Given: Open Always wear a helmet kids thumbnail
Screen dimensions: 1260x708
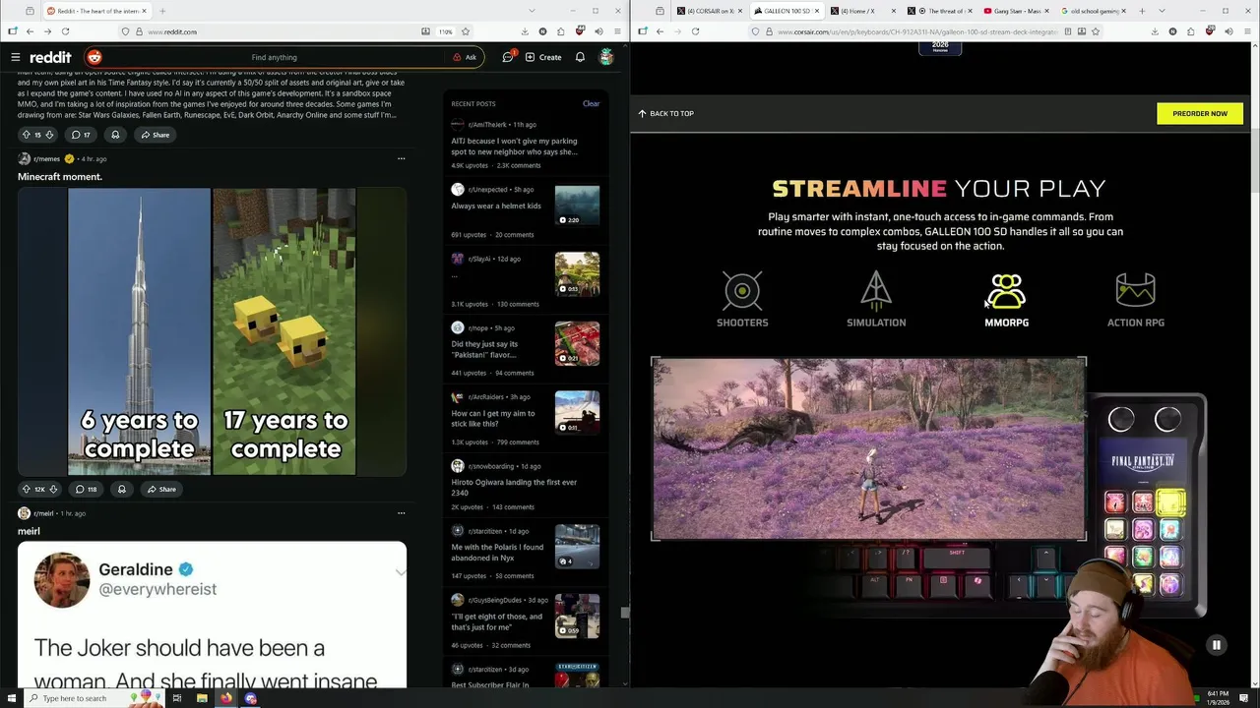Looking at the screenshot, I should coord(577,206).
